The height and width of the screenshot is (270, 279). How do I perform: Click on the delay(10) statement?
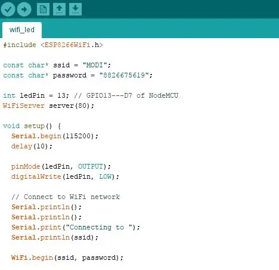click(x=32, y=146)
